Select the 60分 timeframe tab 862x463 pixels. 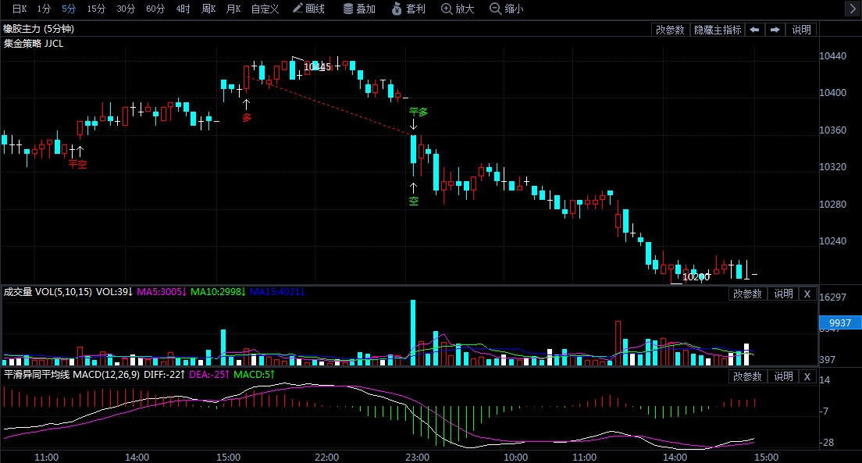coord(155,9)
